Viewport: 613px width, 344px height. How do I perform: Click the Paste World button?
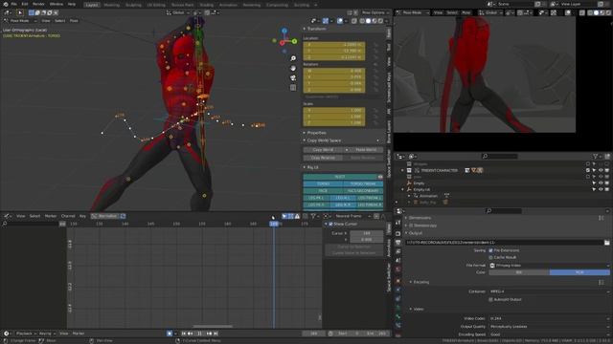(x=366, y=150)
